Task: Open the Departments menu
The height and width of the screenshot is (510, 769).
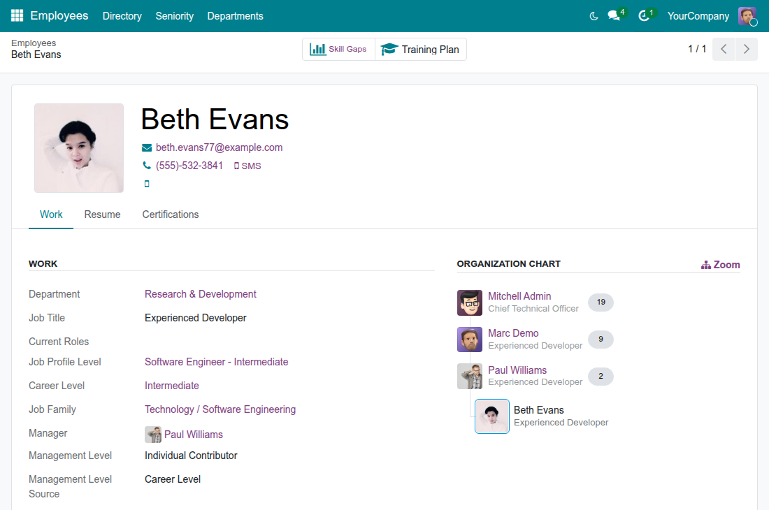Action: 236,16
